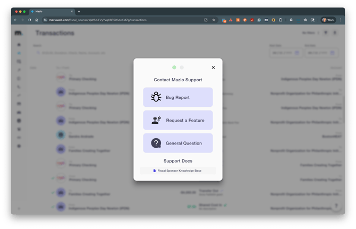Open the orange round Y extension icon
The width and height of the screenshot is (356, 229).
click(x=245, y=20)
